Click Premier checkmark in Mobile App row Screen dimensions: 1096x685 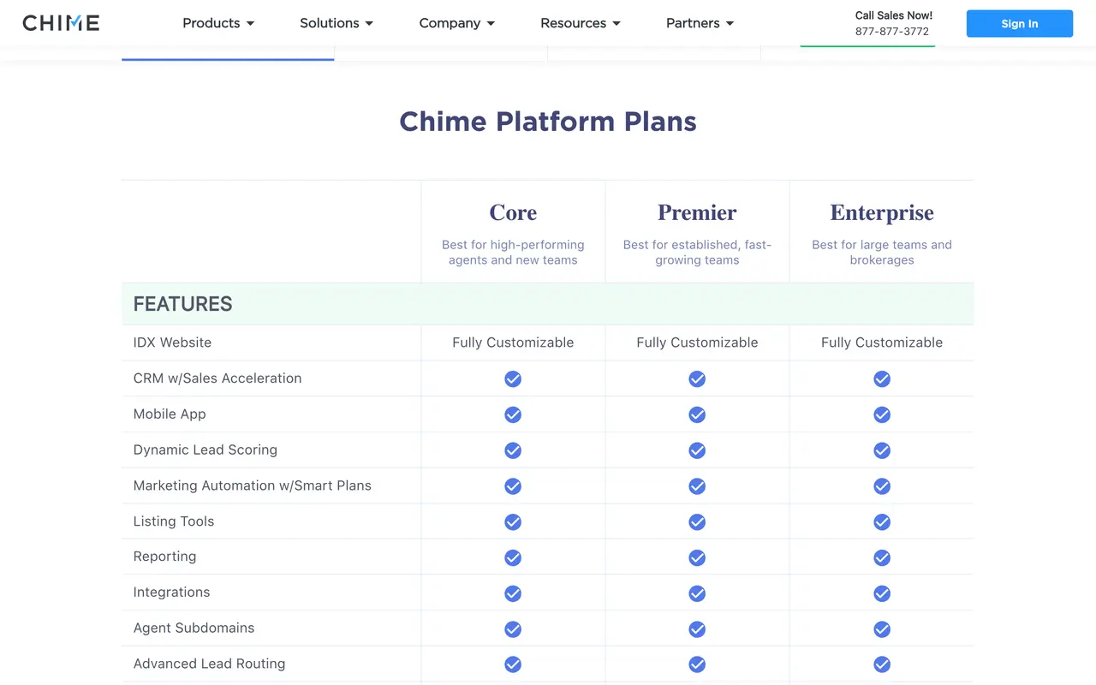pyautogui.click(x=697, y=414)
